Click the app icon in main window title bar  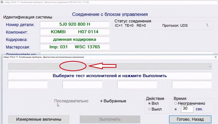coord(2,2)
